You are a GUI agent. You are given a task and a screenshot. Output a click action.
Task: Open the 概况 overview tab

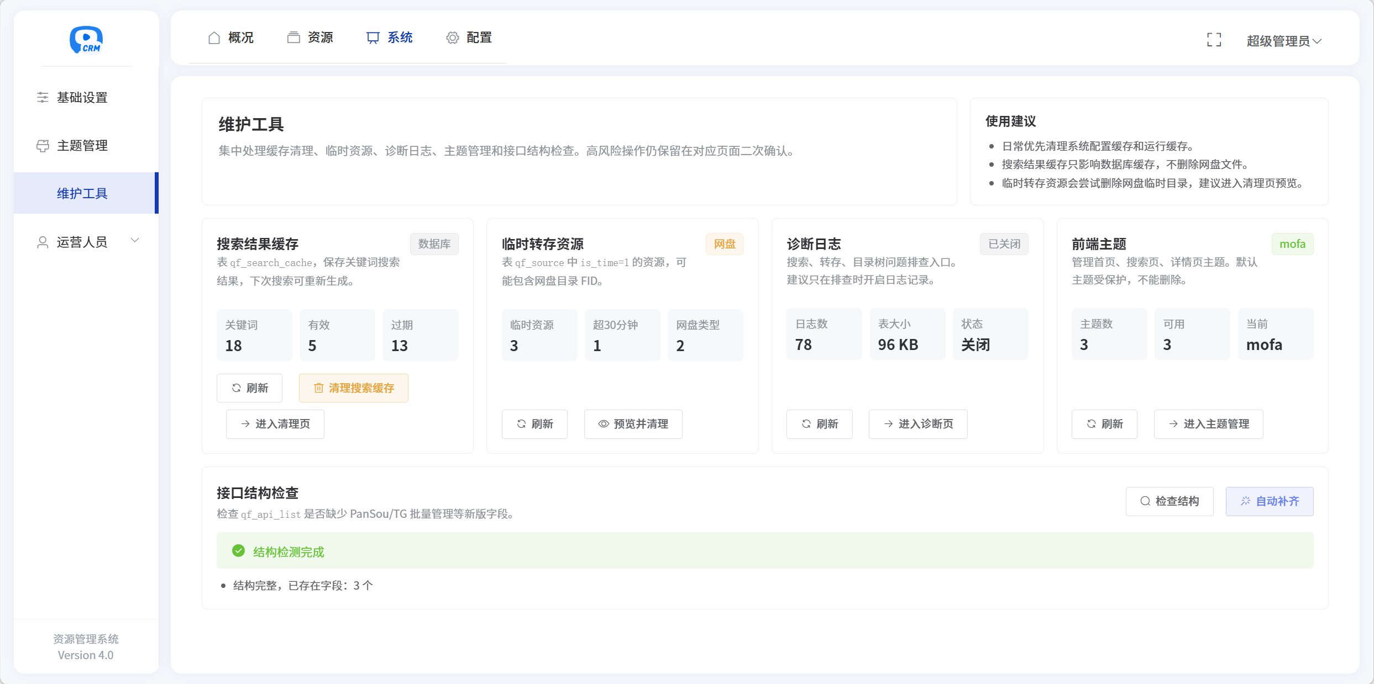coord(231,38)
